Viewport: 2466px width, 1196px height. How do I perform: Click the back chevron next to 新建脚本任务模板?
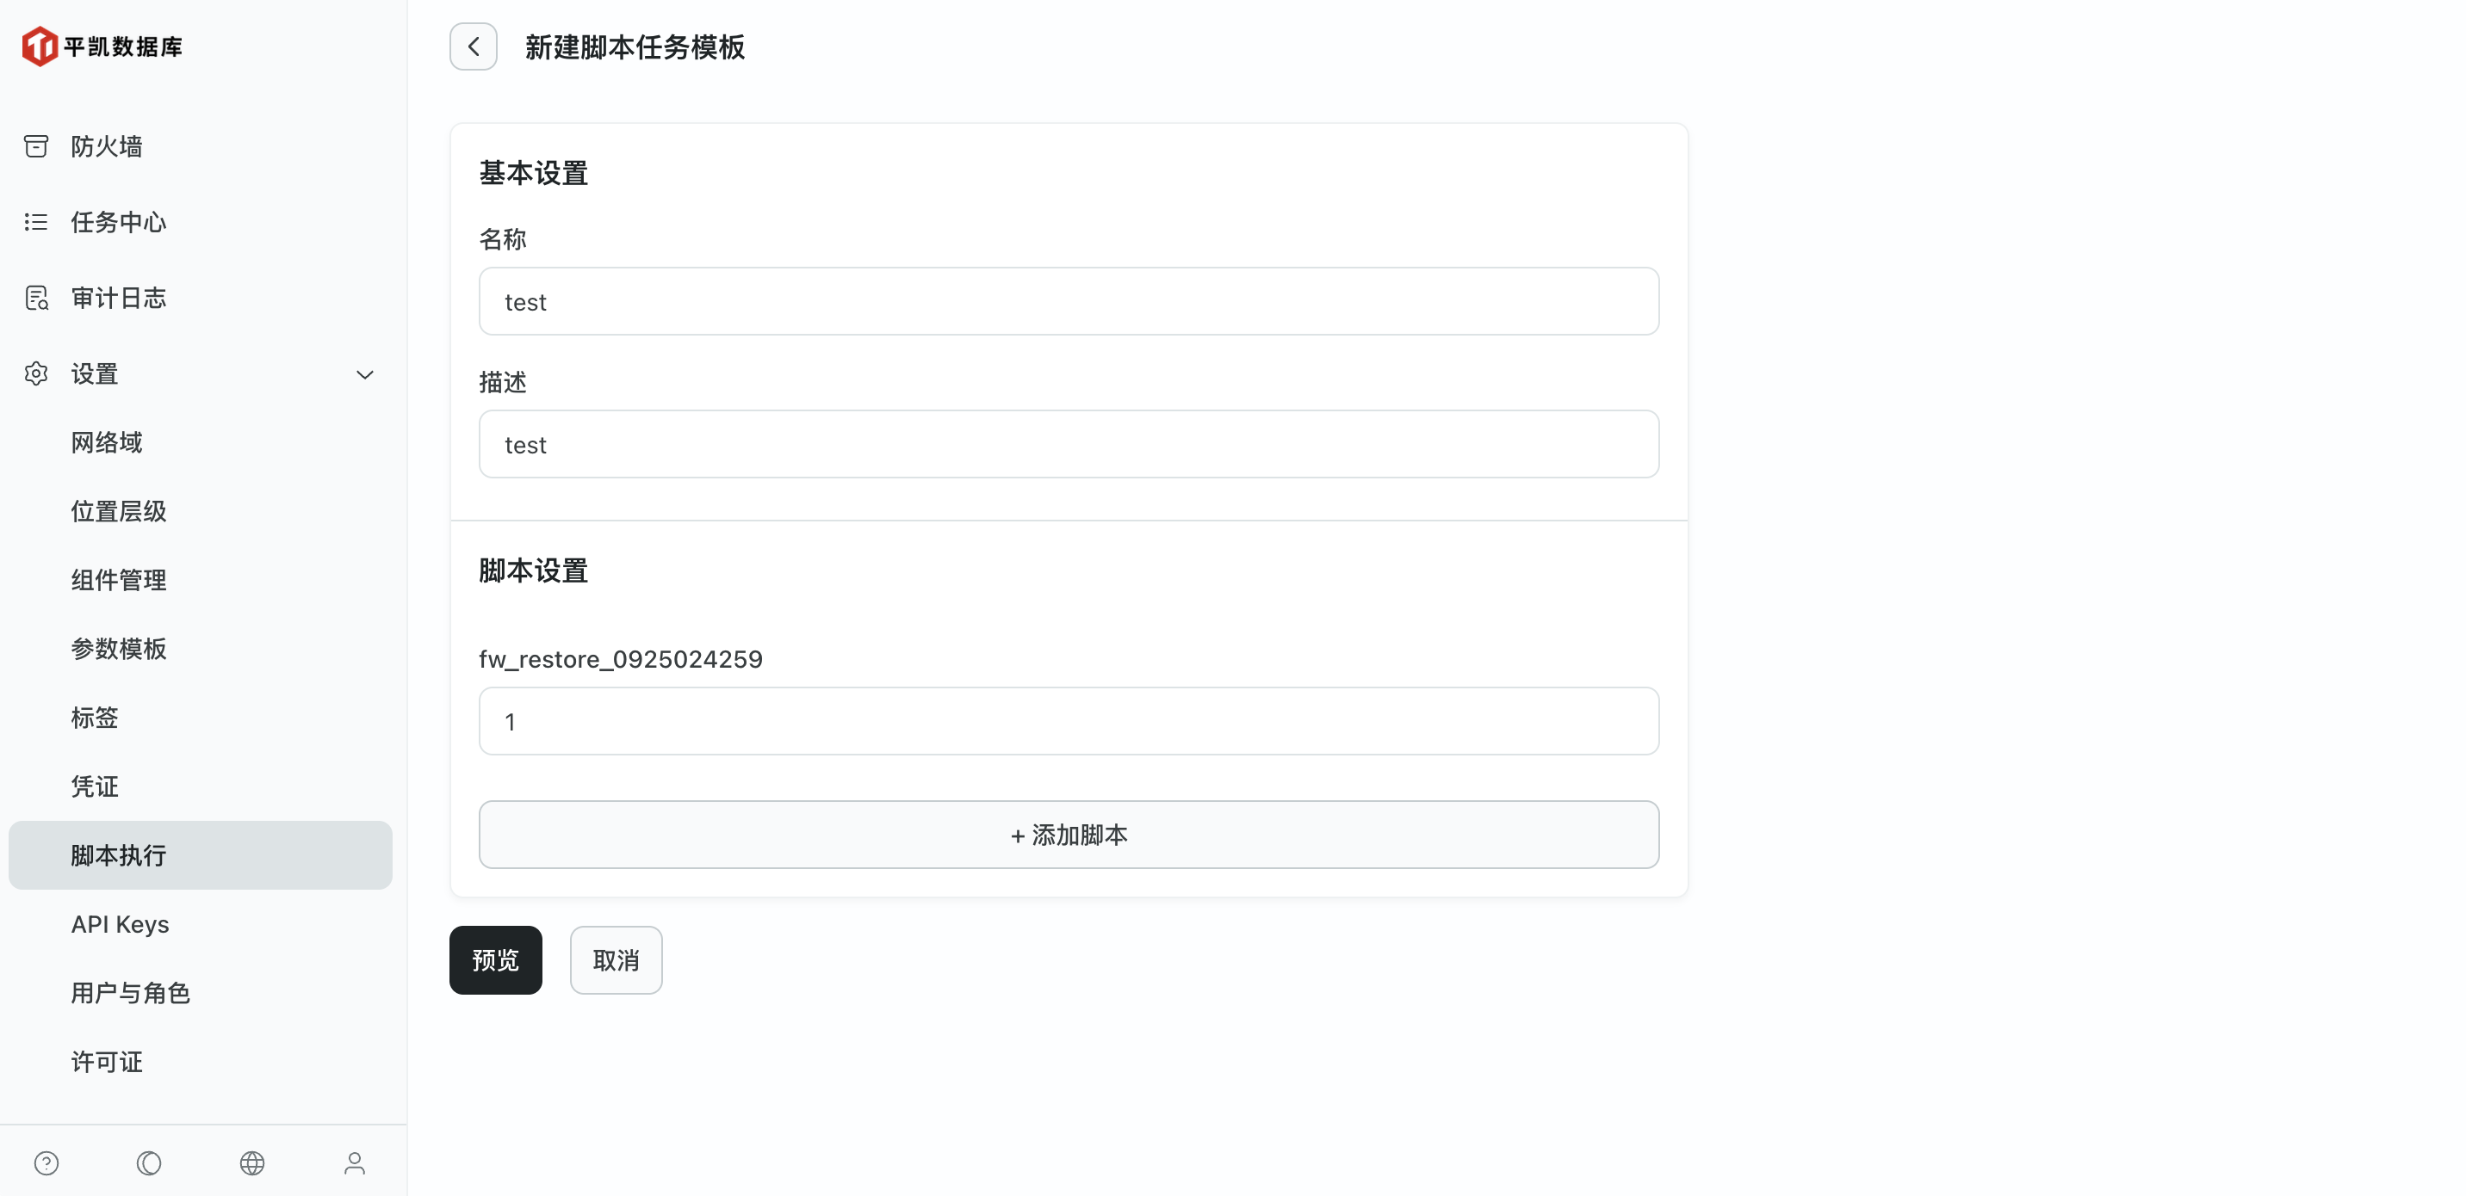tap(473, 46)
